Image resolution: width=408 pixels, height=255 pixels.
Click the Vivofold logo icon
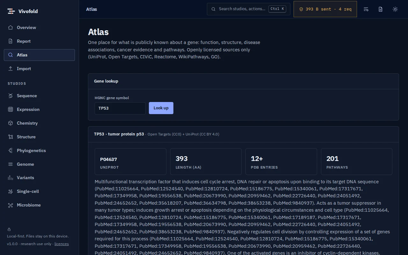[11, 11]
